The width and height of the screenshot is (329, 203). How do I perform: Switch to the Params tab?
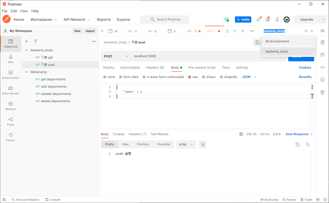(109, 68)
